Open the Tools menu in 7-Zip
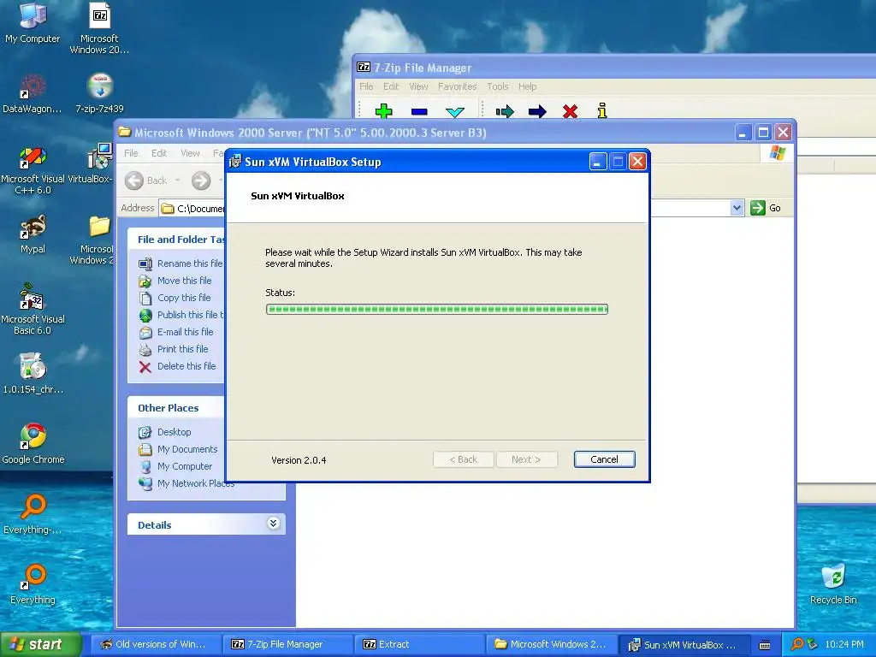 coord(497,86)
